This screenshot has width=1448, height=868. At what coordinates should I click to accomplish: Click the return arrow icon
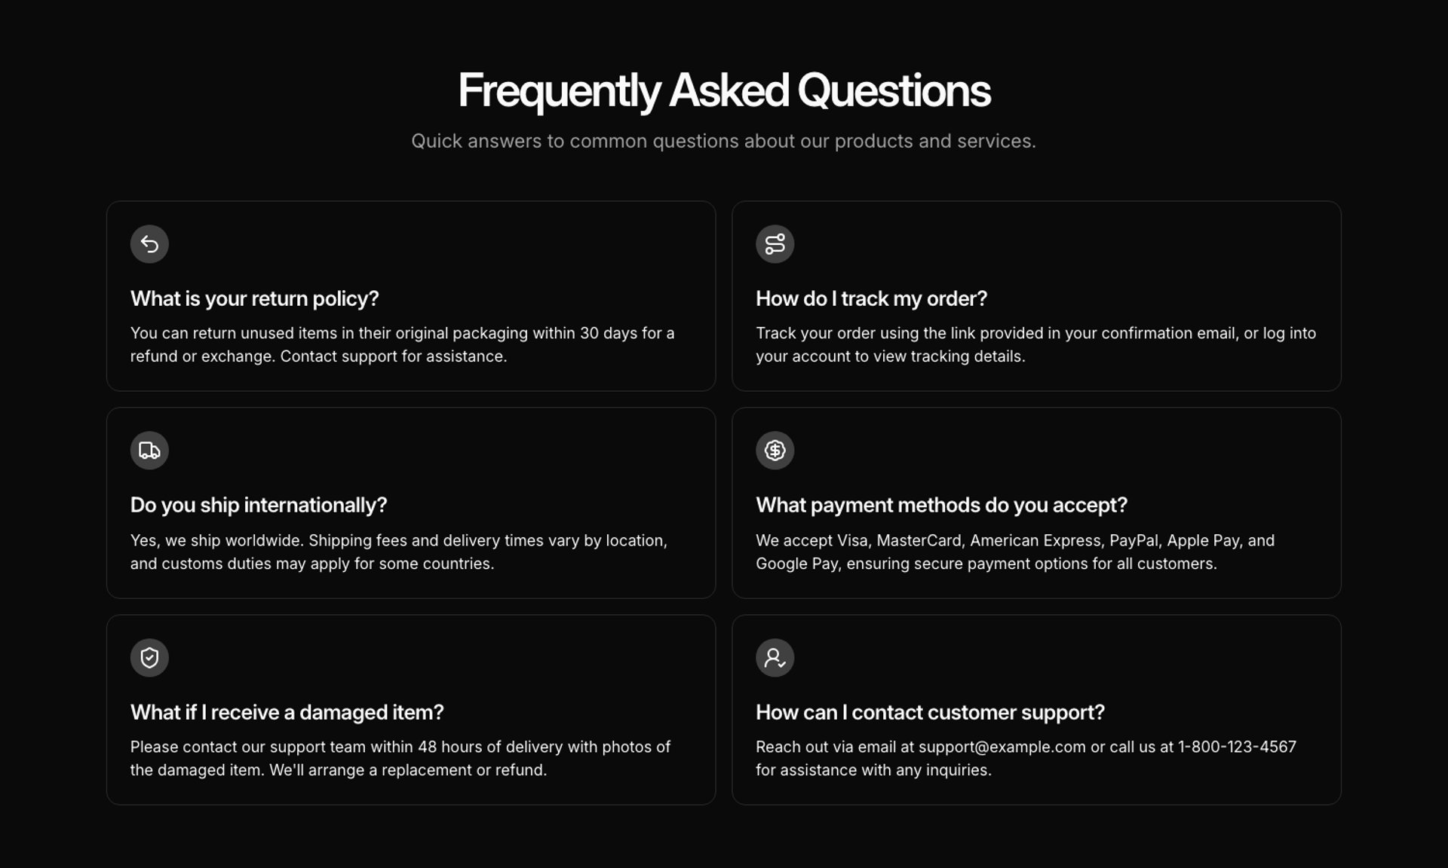[x=149, y=244]
